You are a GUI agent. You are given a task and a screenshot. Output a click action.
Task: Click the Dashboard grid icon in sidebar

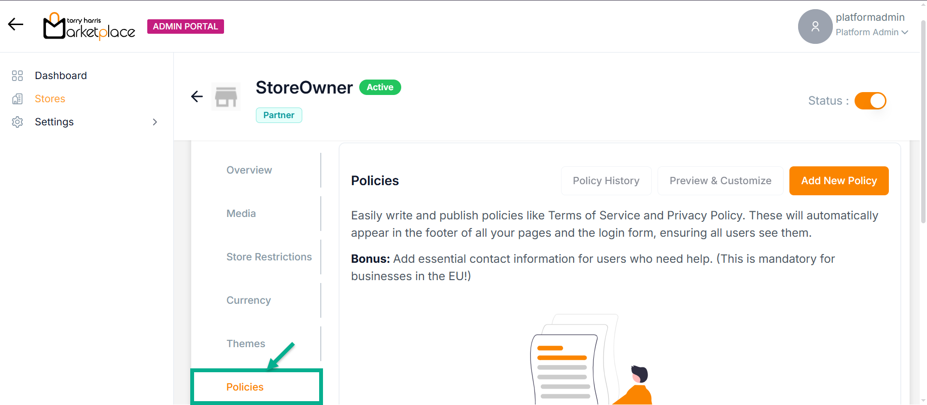pyautogui.click(x=17, y=76)
